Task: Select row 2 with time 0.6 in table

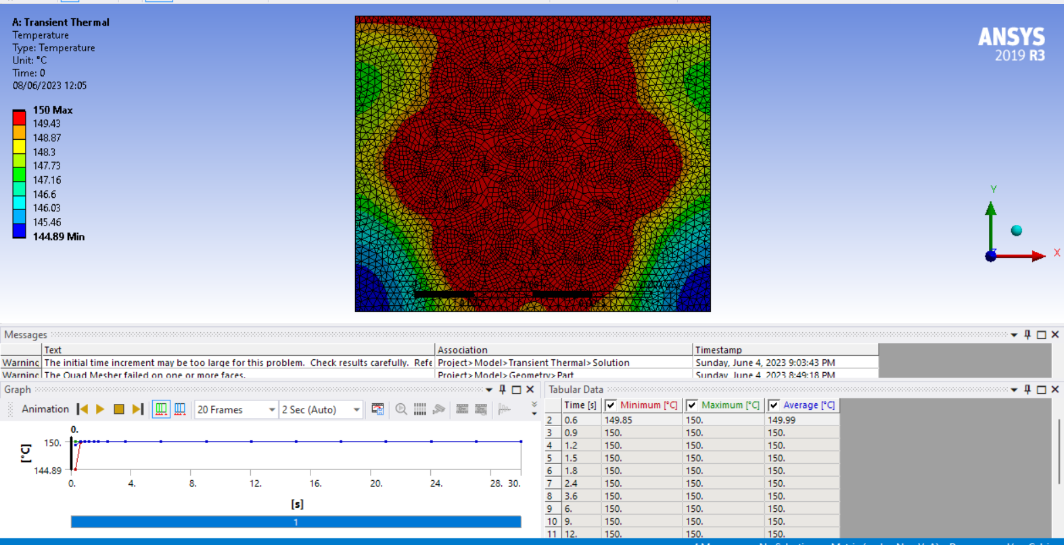Action: pyautogui.click(x=693, y=420)
